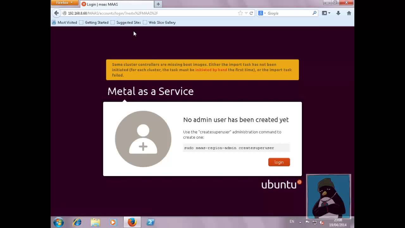Open the Suggested Sites bookmark
Screen dimensions: 405x228
(126, 22)
